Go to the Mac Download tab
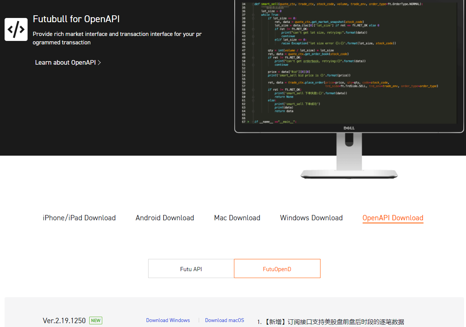The width and height of the screenshot is (466, 327). [x=237, y=218]
